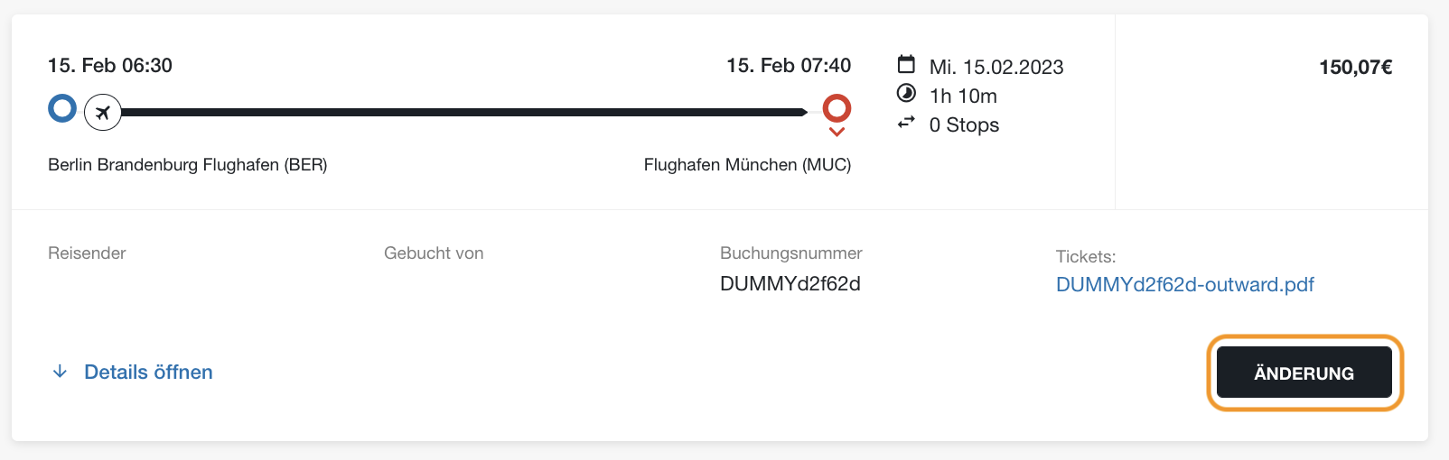The height and width of the screenshot is (460, 1449).
Task: Click Berlin Brandenburg Flughafen (BER) label
Action: [x=188, y=165]
